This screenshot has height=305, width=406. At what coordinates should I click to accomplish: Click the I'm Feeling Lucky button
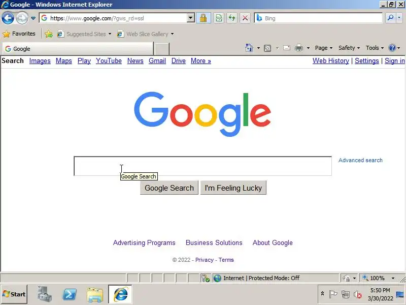[233, 188]
